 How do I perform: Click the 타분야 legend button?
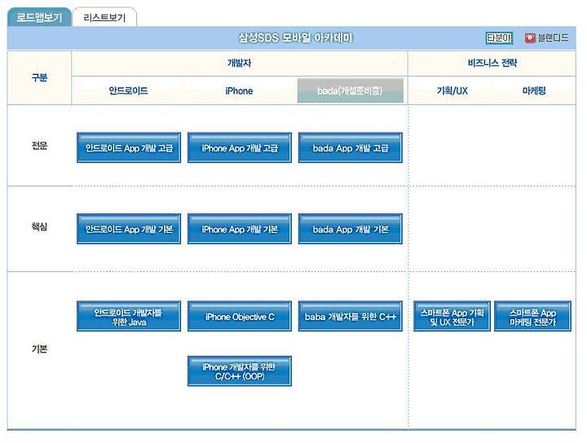coord(499,37)
